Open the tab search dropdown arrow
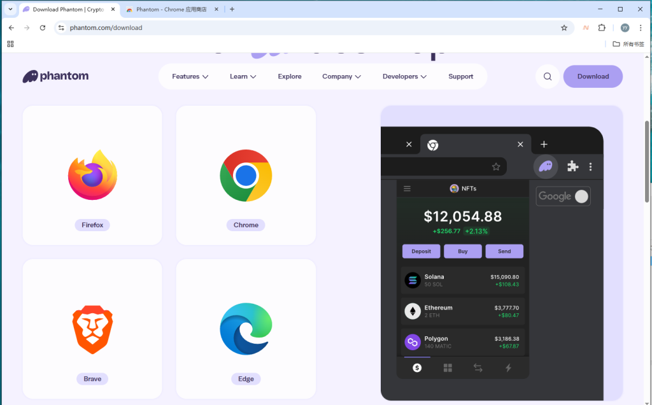The image size is (652, 405). pos(10,9)
